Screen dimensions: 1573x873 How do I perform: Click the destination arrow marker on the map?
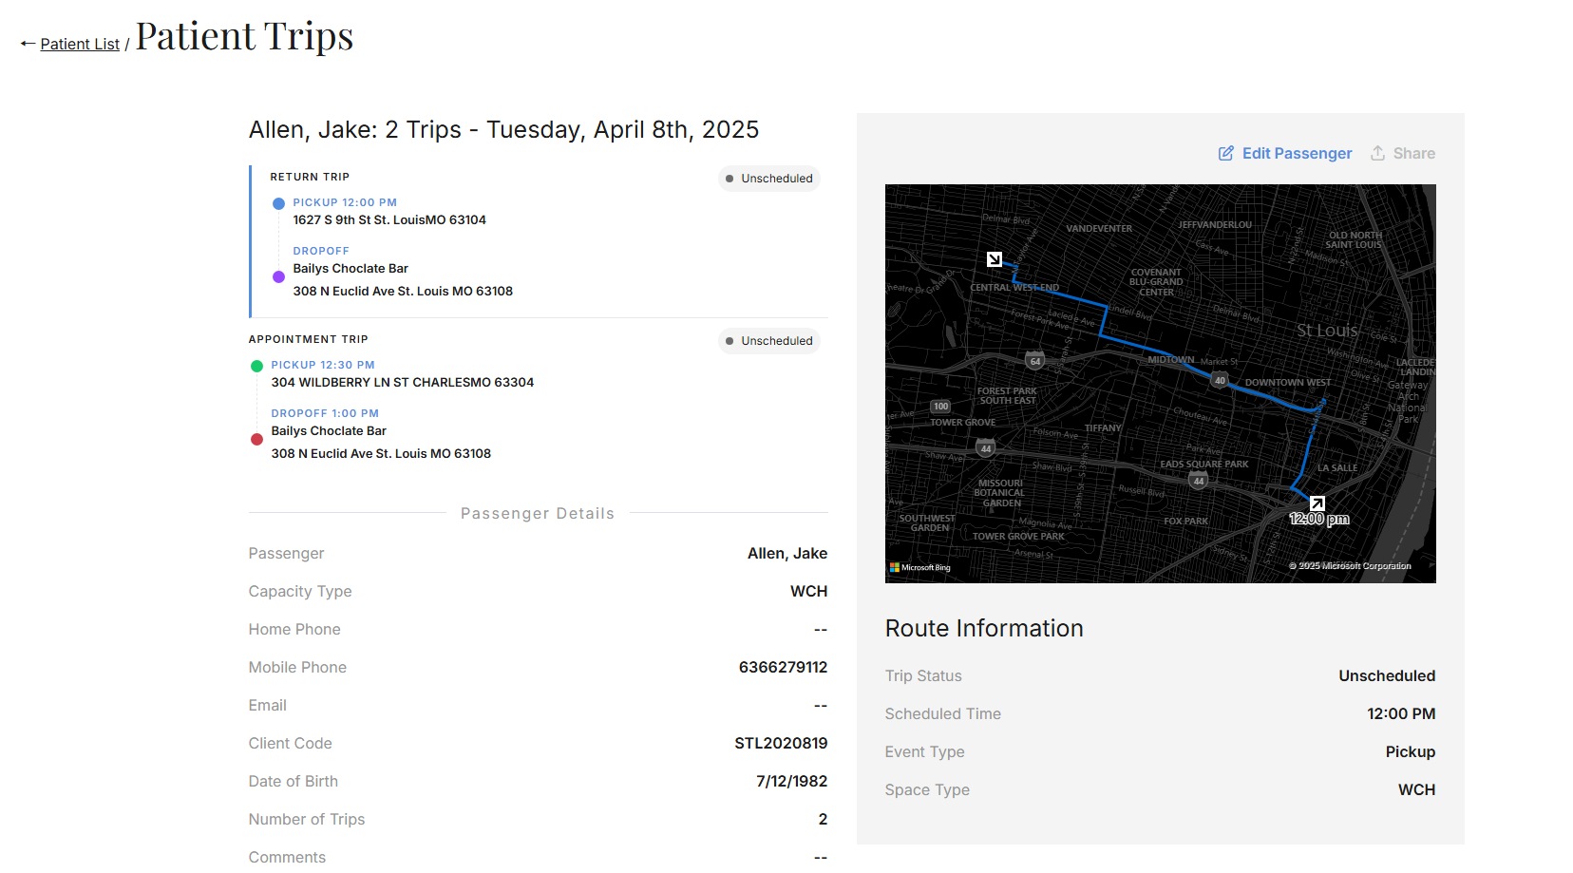994,259
